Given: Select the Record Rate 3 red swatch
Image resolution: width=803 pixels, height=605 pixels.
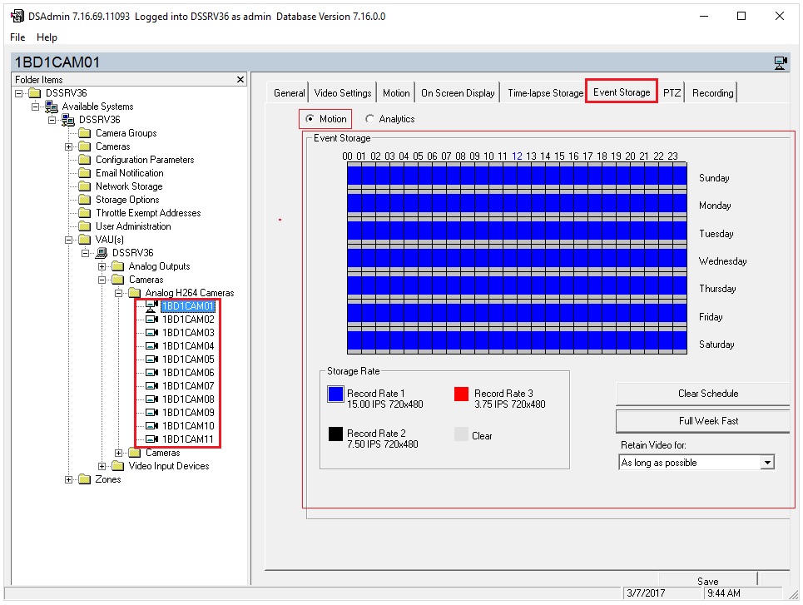Looking at the screenshot, I should coord(461,394).
